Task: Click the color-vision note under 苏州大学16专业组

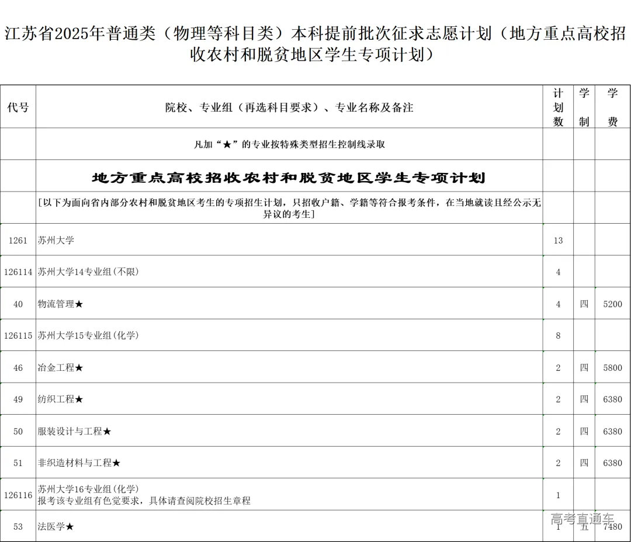Action: click(x=145, y=501)
